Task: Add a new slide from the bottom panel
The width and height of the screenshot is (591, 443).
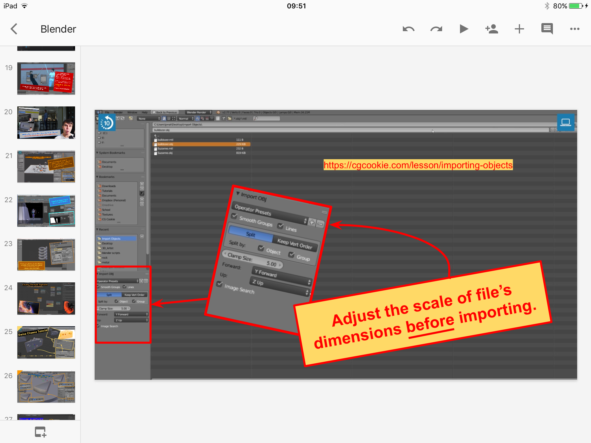Action: (40, 432)
